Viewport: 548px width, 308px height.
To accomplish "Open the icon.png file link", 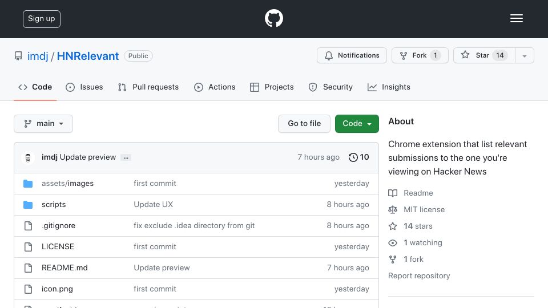I will (x=57, y=289).
